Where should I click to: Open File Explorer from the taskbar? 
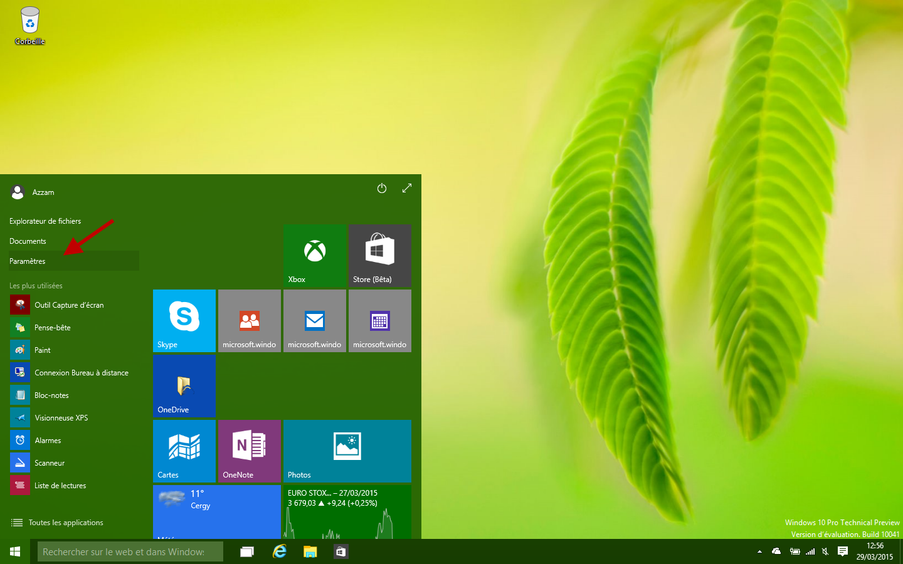coord(310,551)
